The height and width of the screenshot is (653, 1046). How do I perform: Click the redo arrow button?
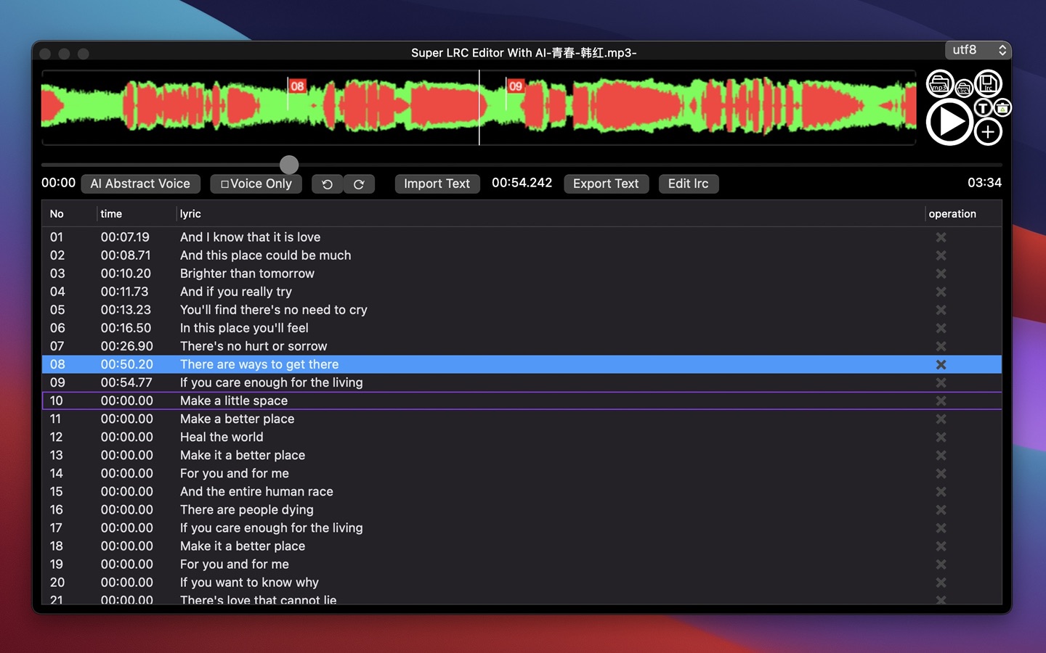(x=359, y=184)
